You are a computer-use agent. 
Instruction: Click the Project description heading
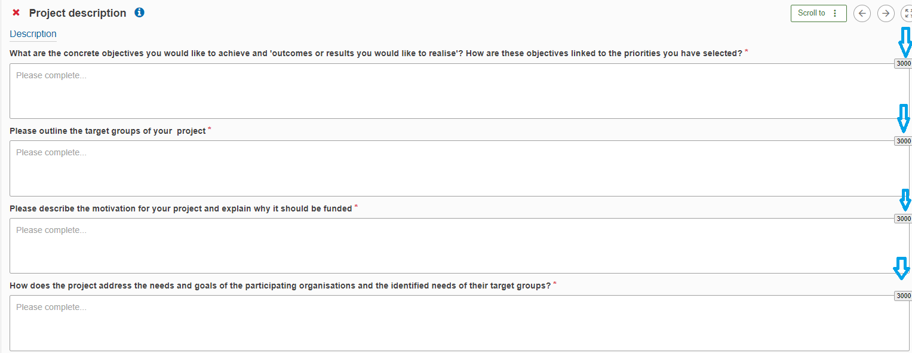pos(78,13)
